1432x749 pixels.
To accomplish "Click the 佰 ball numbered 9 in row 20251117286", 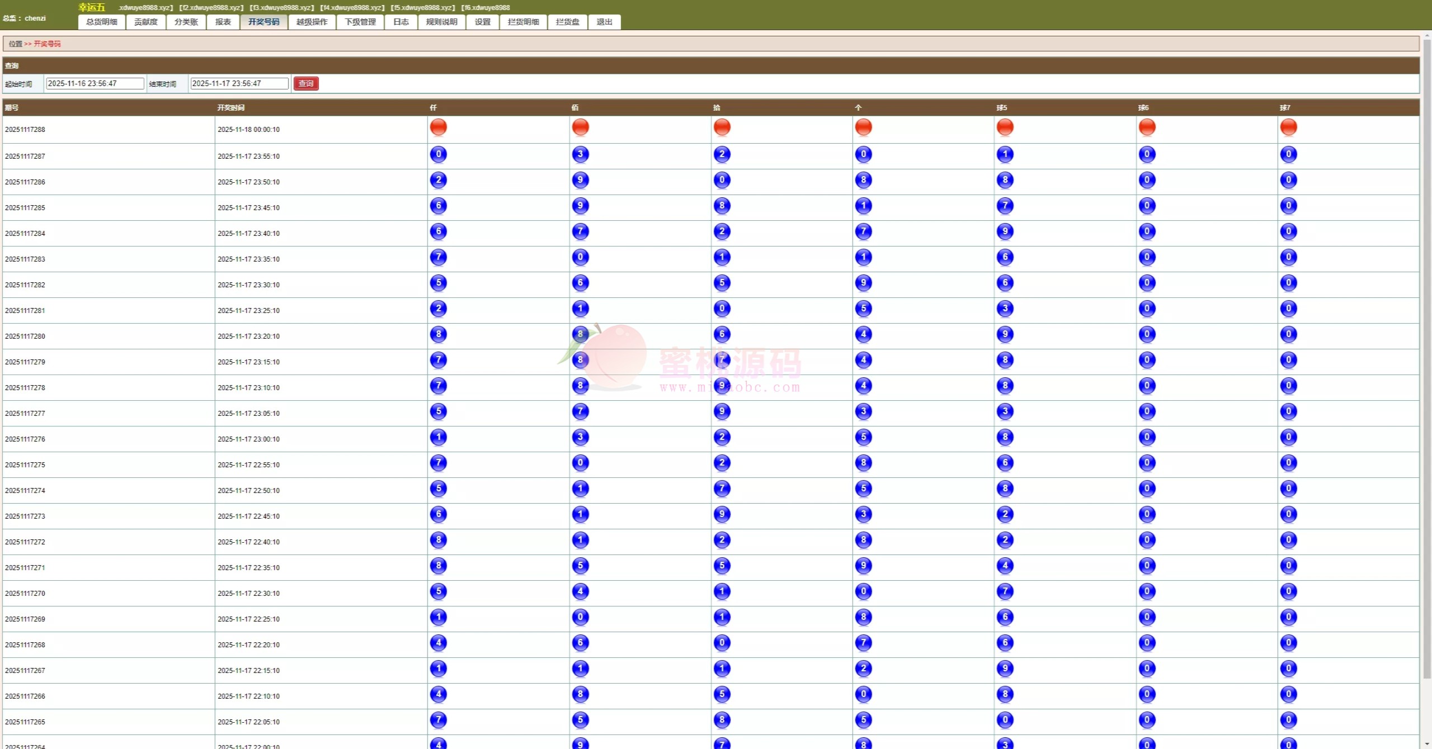I will (x=580, y=180).
